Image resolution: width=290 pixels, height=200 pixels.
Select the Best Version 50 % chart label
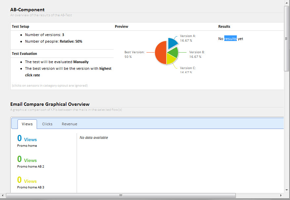(134, 54)
